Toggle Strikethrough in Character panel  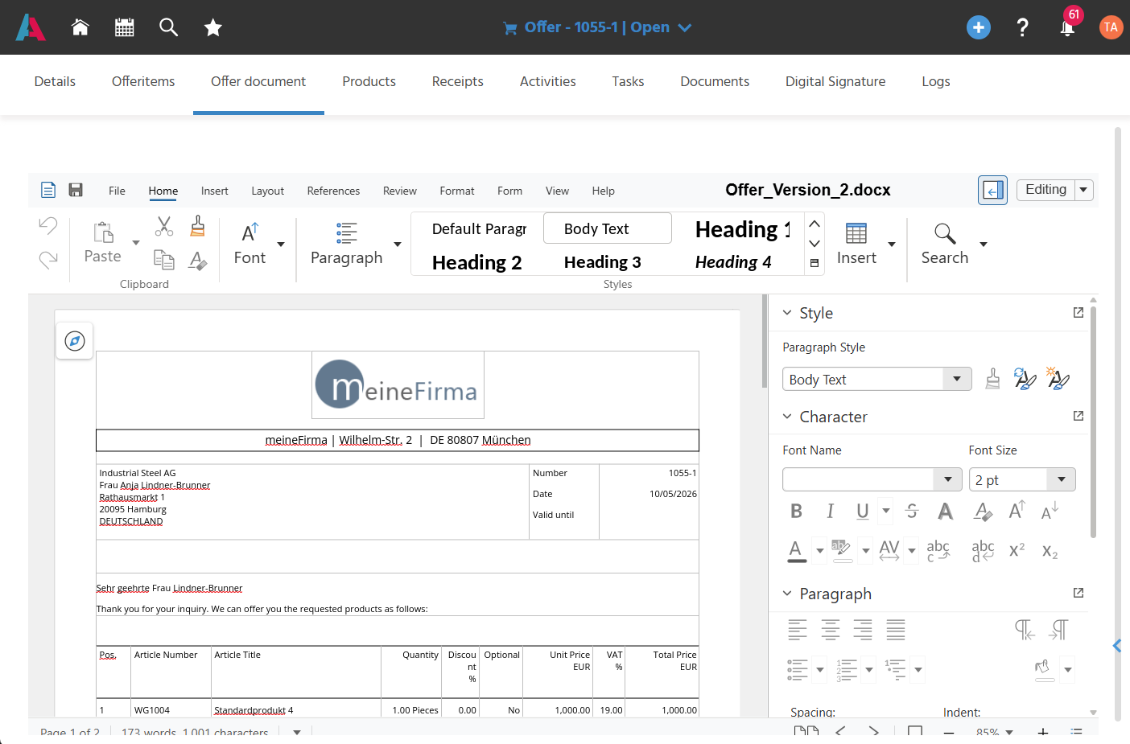[x=912, y=511]
